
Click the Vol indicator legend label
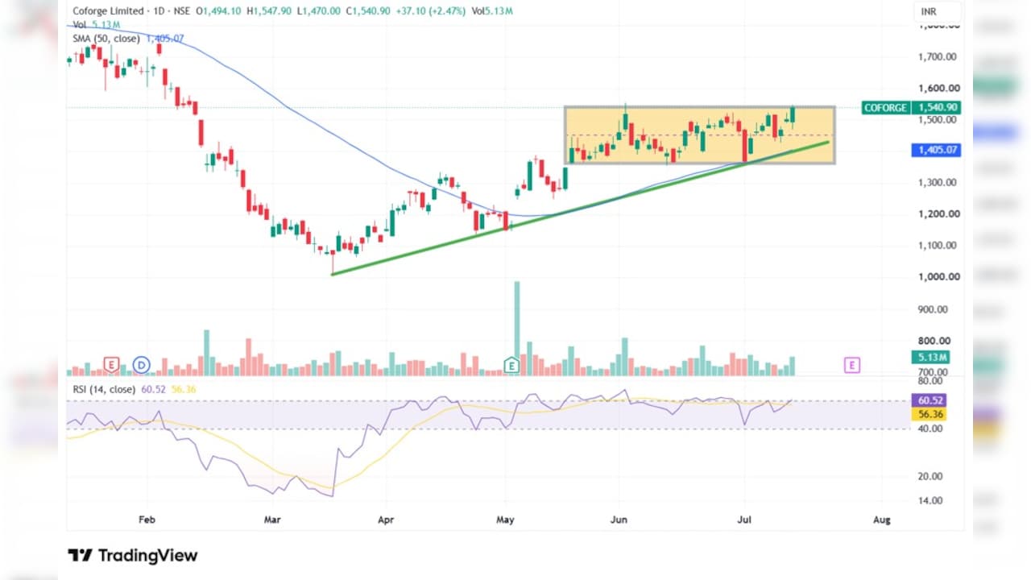80,25
